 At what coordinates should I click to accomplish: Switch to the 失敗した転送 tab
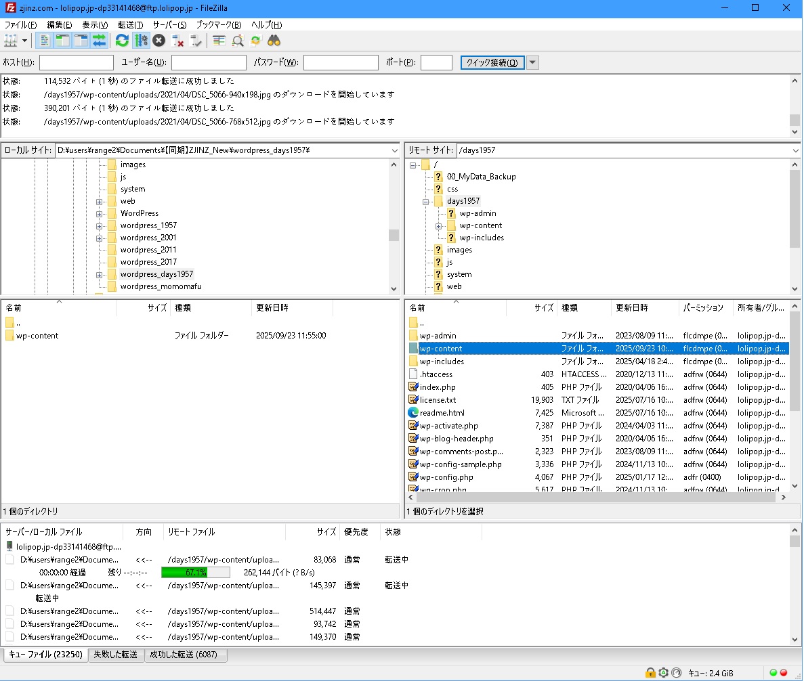pyautogui.click(x=116, y=655)
